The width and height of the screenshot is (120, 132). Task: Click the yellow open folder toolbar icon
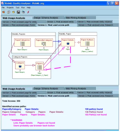pos(13,12)
